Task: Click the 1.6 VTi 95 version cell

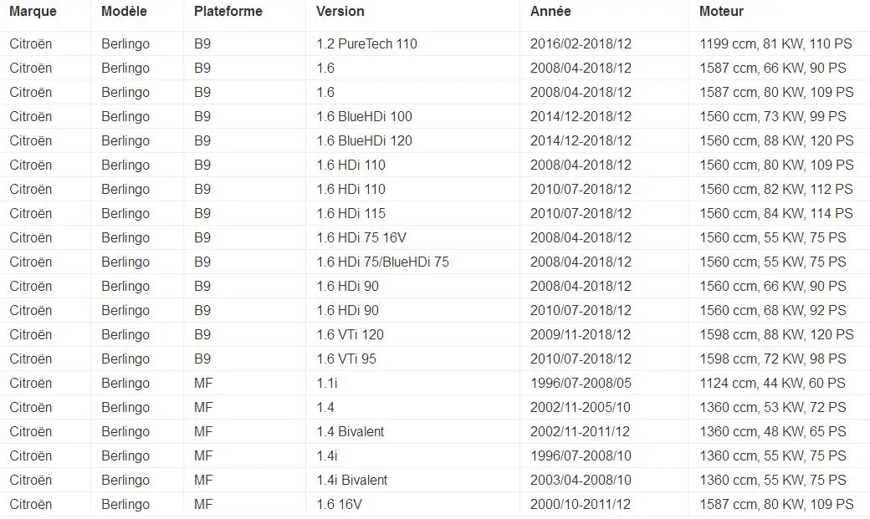Action: click(x=412, y=359)
